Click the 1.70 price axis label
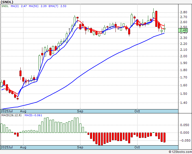Screen dimensions: 192x154 pyautogui.click(x=184, y=78)
